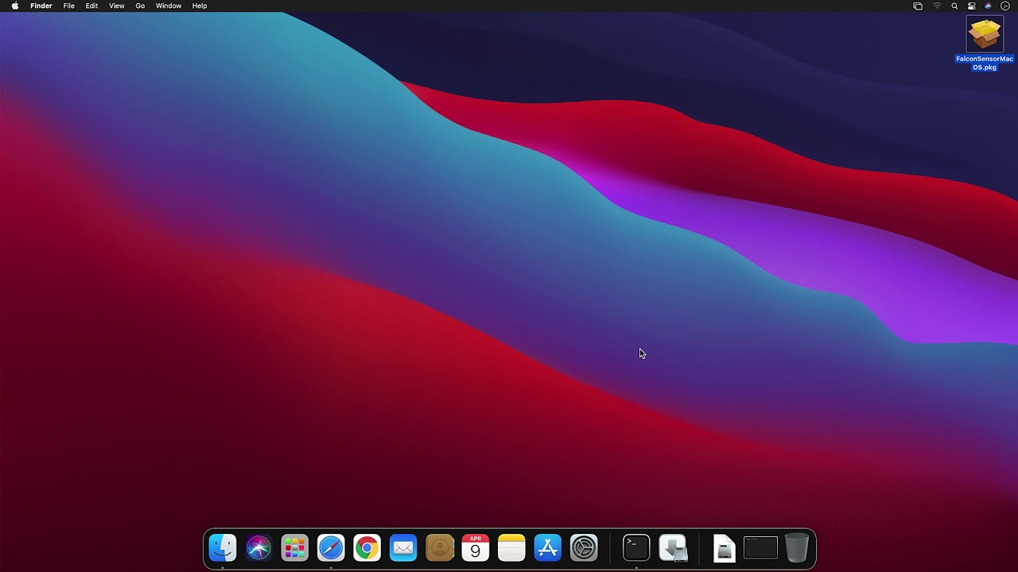The height and width of the screenshot is (572, 1018).
Task: Open the Notes app in Dock
Action: (x=511, y=548)
